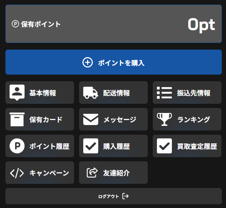Select the キャンペーン menu item
226x208 pixels.
[40, 173]
